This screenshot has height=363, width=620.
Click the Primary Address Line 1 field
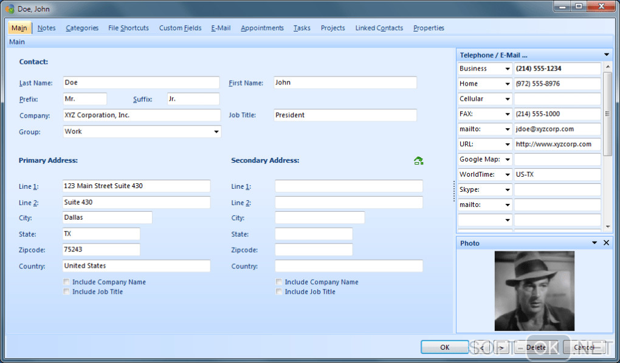click(136, 186)
